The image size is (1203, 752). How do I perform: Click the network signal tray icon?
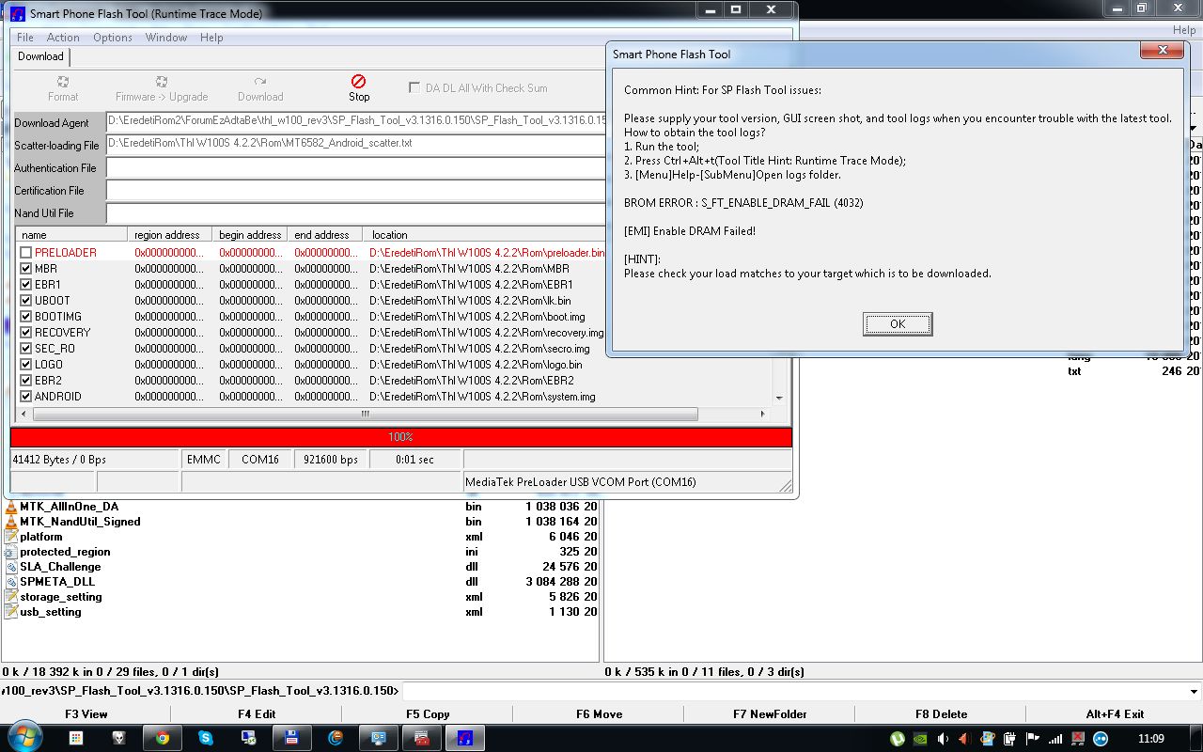pos(1055,739)
